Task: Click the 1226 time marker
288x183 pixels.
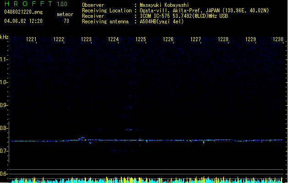Action: pos(168,39)
